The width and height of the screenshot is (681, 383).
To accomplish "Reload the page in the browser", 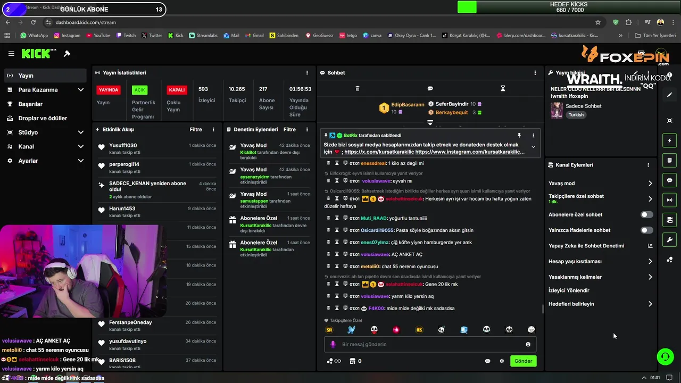I will (x=33, y=22).
